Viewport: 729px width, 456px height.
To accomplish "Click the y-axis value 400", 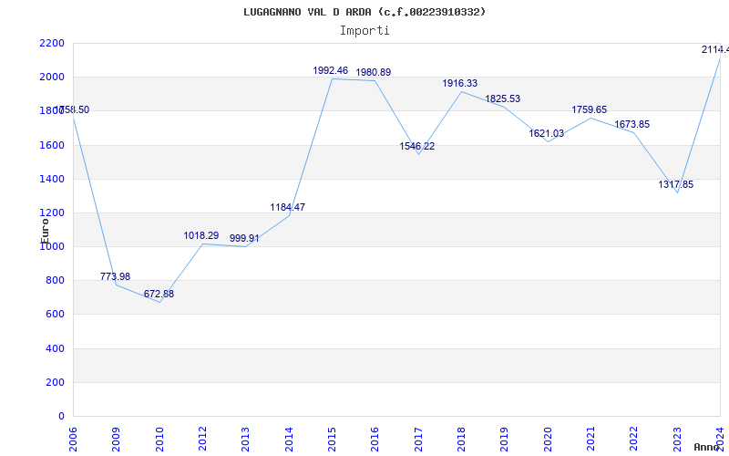I will [x=55, y=348].
